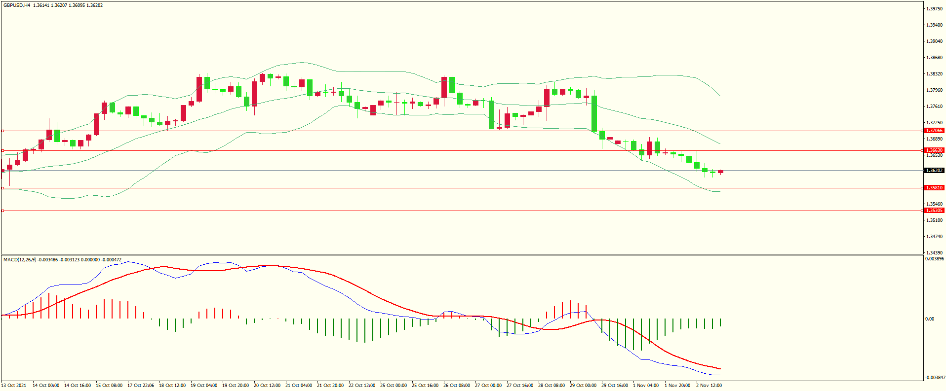Select the red 1.35305 price level tag
The height and width of the screenshot is (391, 946).
(934, 211)
